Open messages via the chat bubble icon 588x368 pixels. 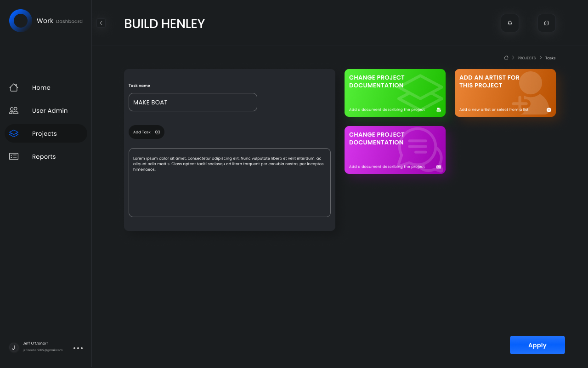547,23
